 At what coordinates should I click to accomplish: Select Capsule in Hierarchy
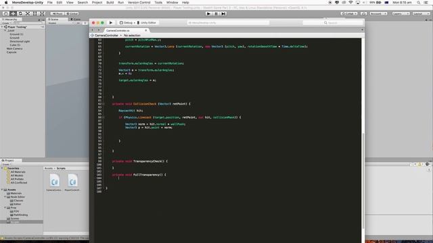[12, 52]
